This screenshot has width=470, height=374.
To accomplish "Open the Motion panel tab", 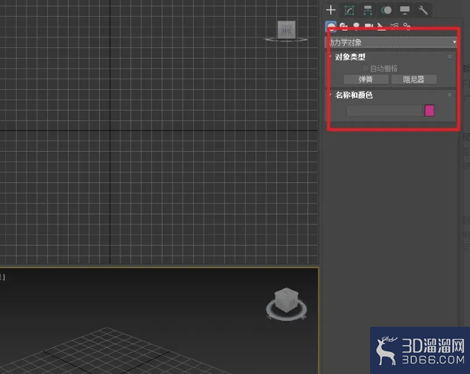I will [386, 10].
